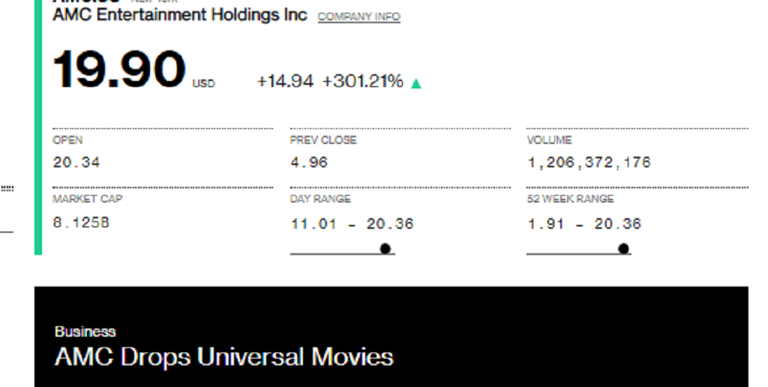Click the 52 WEEK RANGE 1.91 - 20.36 text

click(583, 223)
